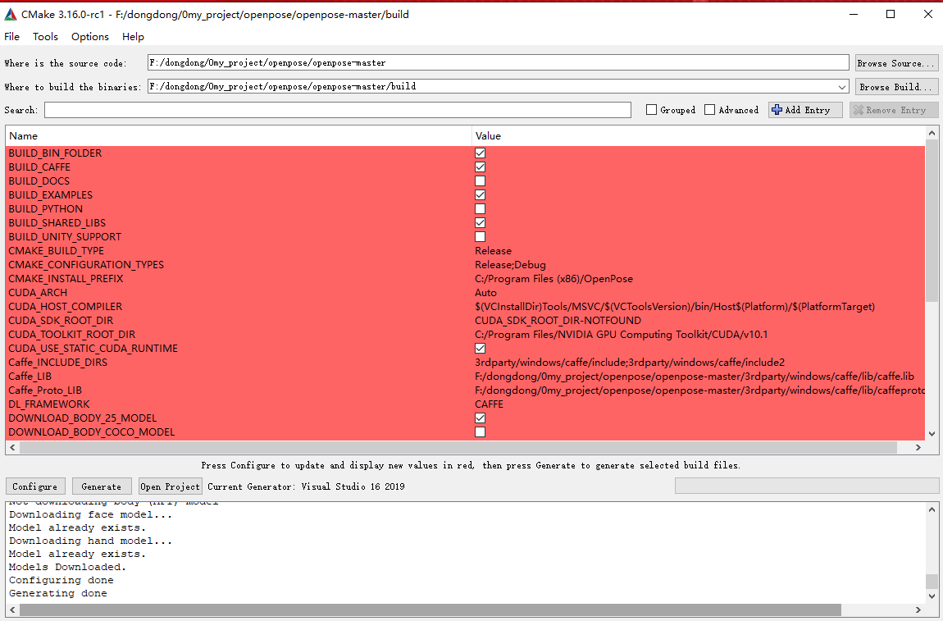Viewport: 943px width, 621px height.
Task: Click the 'Configuring done' log line
Action: (x=61, y=580)
